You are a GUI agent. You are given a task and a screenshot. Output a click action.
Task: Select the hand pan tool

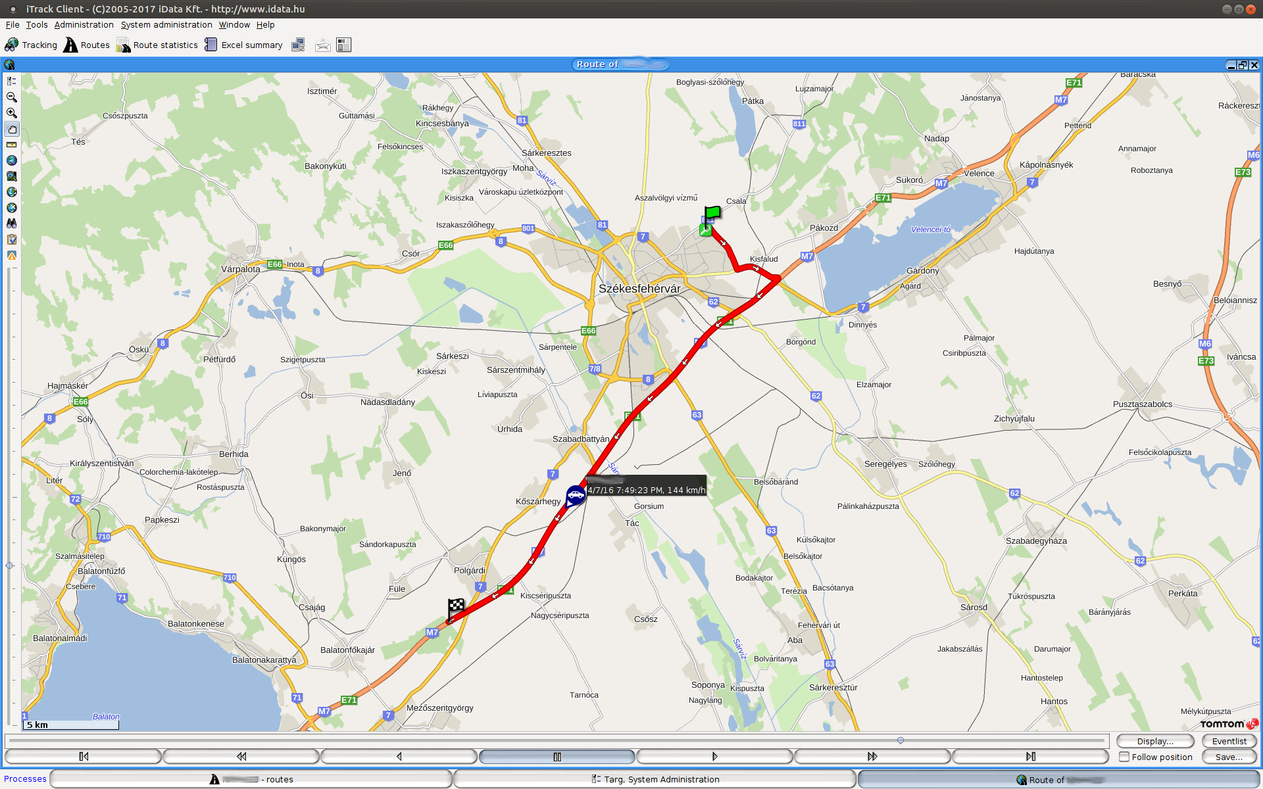(x=11, y=129)
